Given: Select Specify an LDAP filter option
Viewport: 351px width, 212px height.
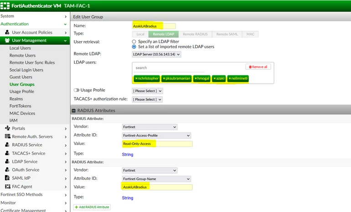Looking at the screenshot, I should point(134,41).
